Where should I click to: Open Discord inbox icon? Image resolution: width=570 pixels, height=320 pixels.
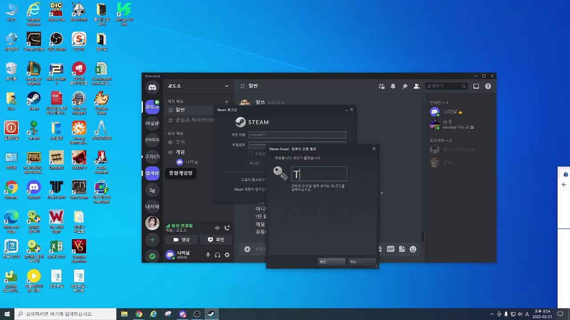pos(476,86)
